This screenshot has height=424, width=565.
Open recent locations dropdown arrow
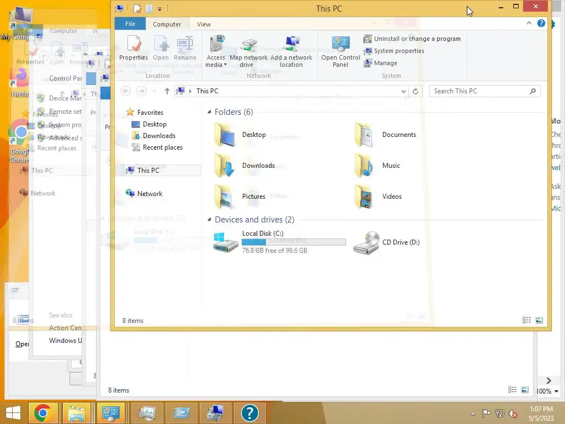[x=154, y=91]
